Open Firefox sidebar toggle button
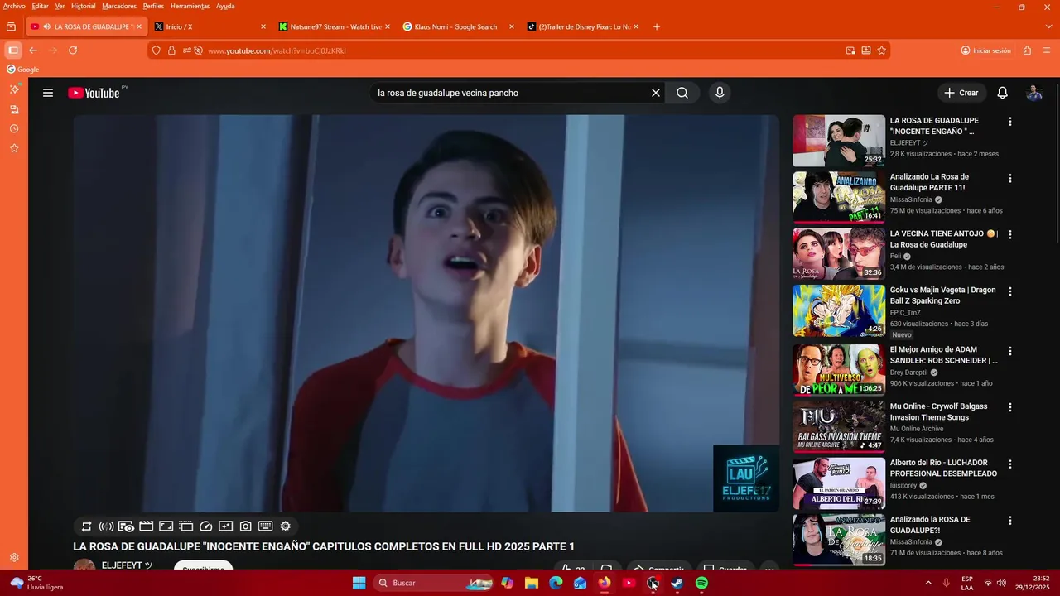The height and width of the screenshot is (596, 1060). click(12, 50)
